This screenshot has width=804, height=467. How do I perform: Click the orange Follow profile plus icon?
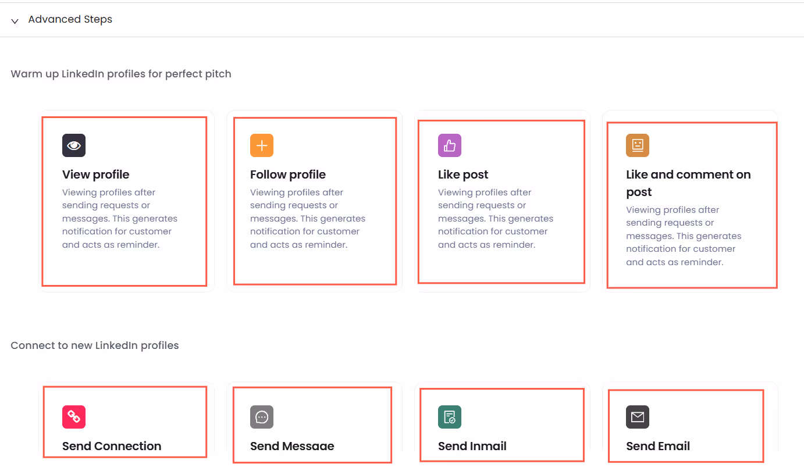coord(261,145)
